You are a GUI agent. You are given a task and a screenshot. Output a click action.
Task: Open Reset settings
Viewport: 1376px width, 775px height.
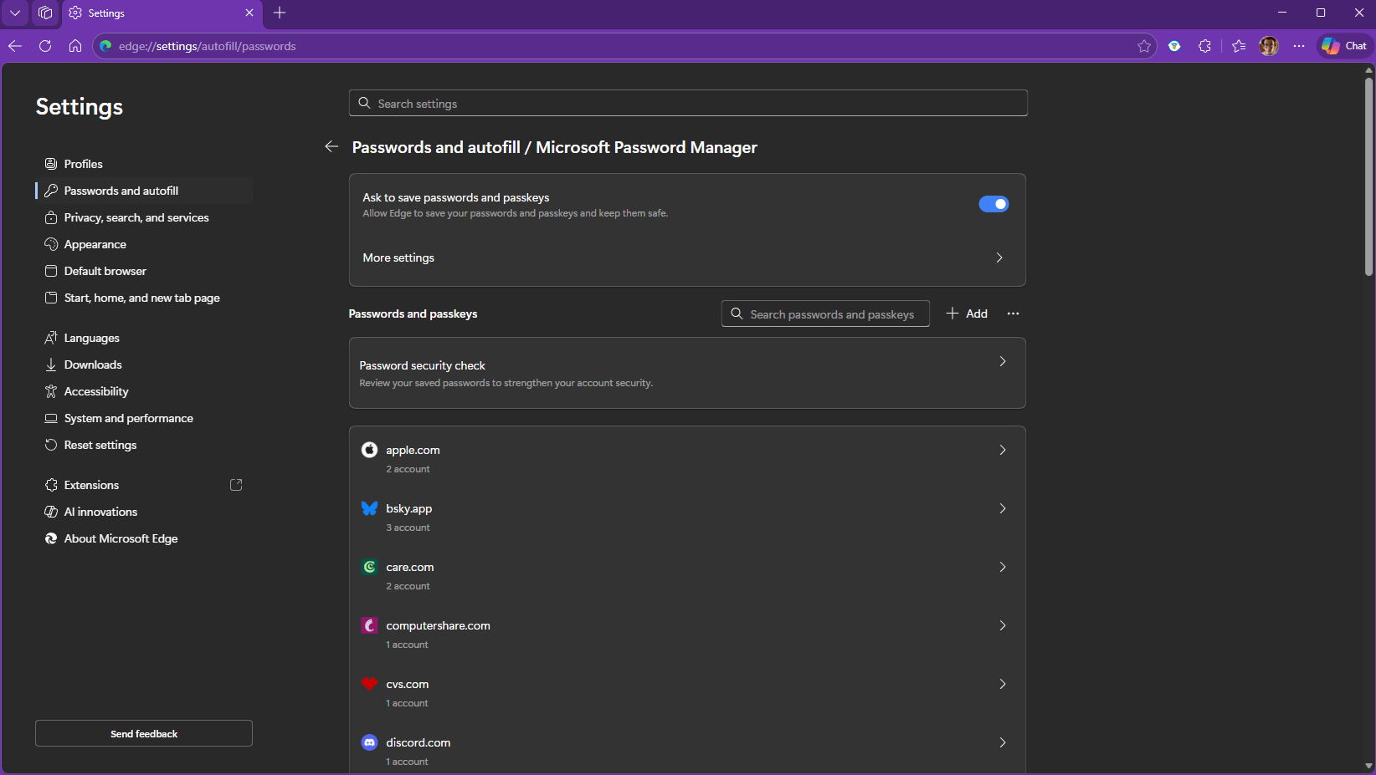pos(144,445)
